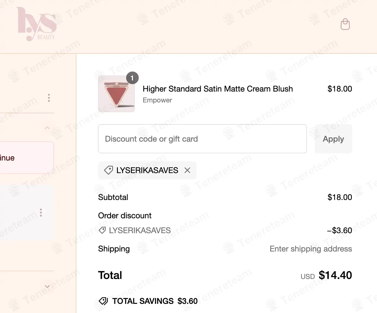Viewport: 377px width, 313px height.
Task: Collapse the section using the up chevron
Action: click(47, 128)
